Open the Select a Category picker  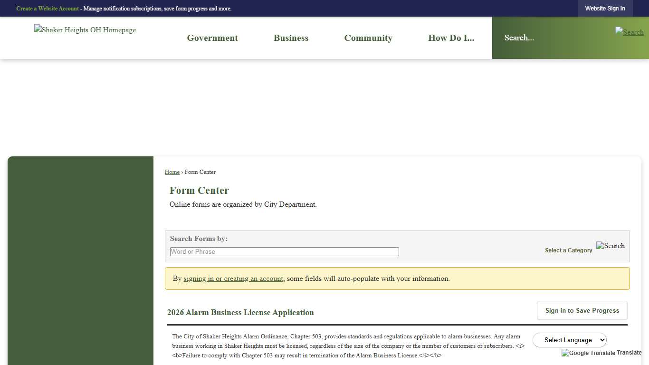click(x=568, y=250)
